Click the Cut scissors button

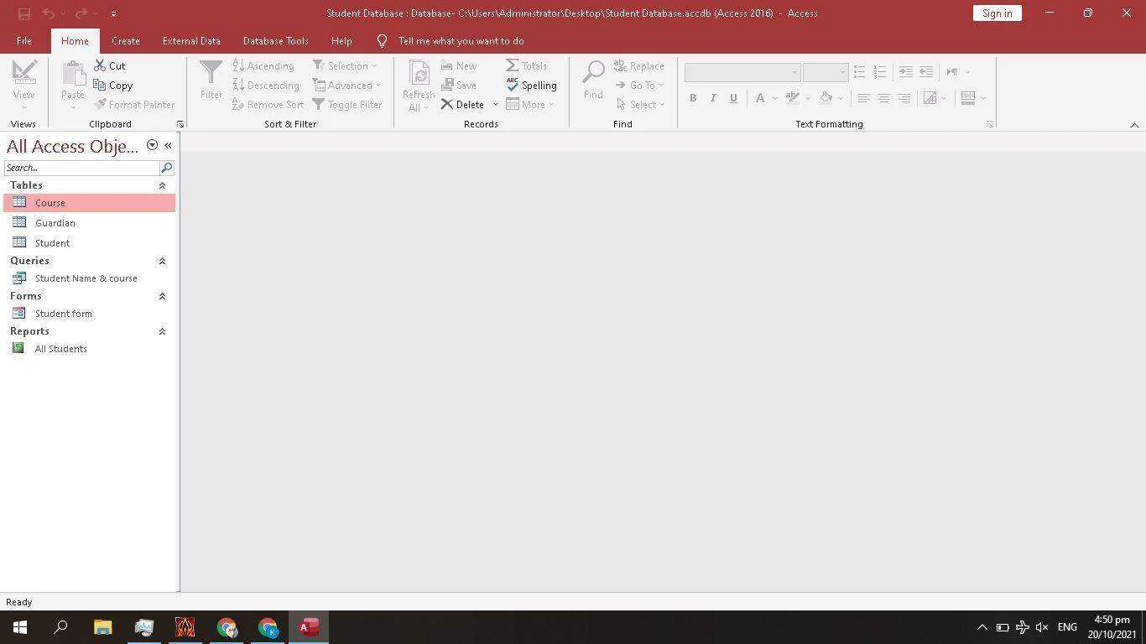109,65
